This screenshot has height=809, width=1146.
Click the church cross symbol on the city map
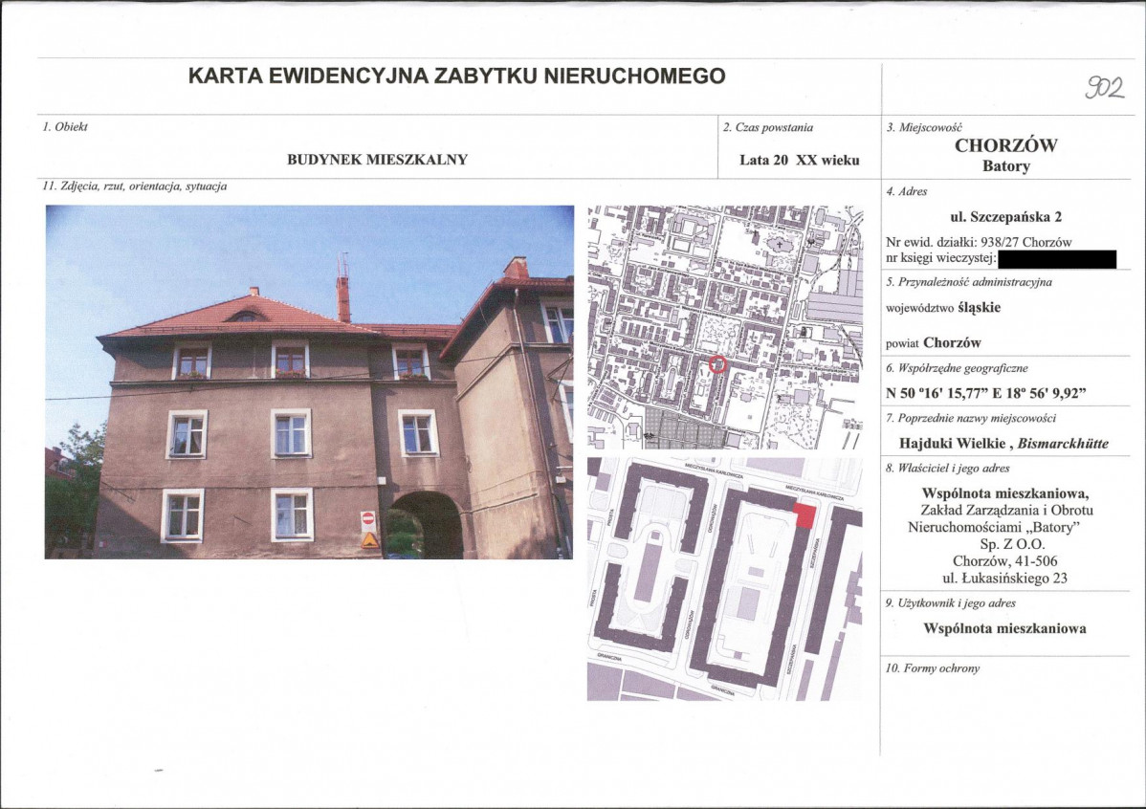point(780,243)
